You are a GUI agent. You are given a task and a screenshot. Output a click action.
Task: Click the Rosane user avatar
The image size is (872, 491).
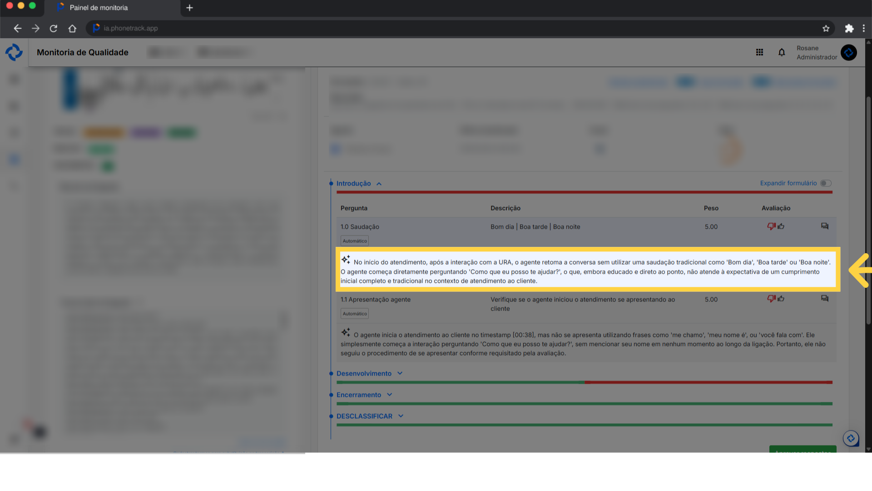click(848, 52)
